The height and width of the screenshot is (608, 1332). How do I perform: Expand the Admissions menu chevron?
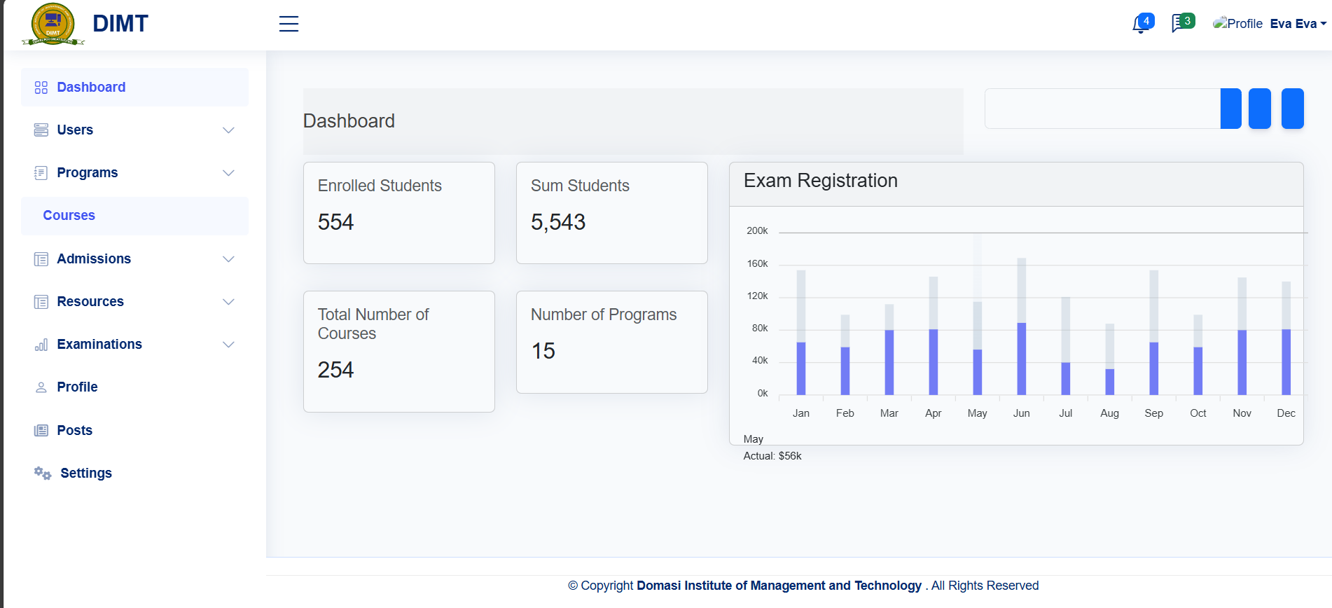228,259
